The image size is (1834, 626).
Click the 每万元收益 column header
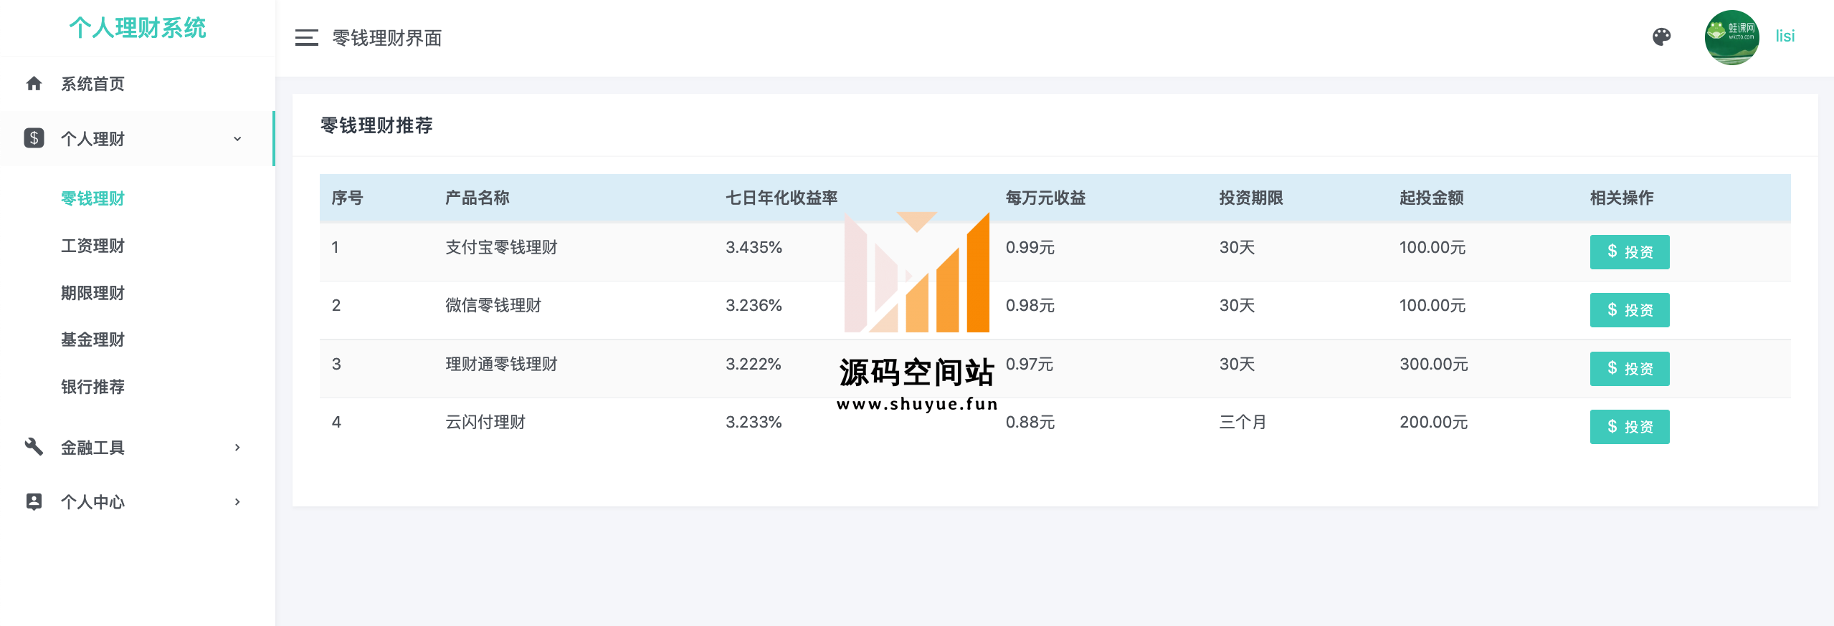[x=1045, y=198]
